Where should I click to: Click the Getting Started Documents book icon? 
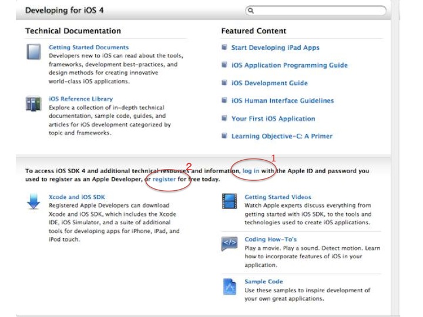coord(33,52)
